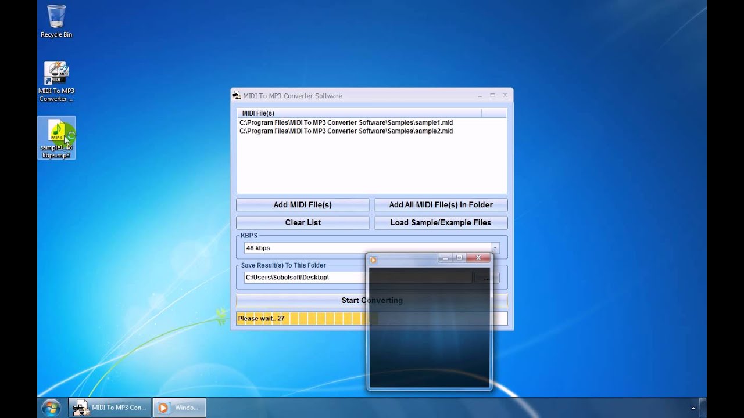The height and width of the screenshot is (418, 744).
Task: Click the Start Converting button
Action: click(x=372, y=300)
